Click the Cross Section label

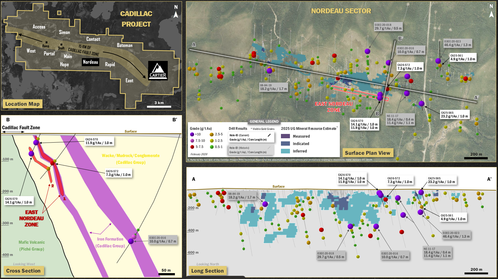click(x=23, y=271)
